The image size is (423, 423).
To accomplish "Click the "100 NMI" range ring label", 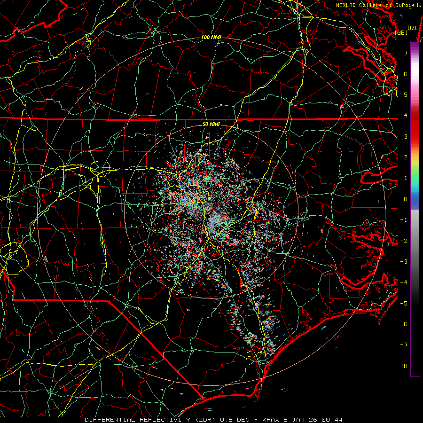I will click(x=211, y=37).
